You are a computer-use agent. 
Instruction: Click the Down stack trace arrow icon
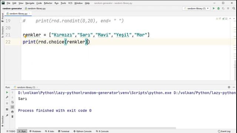click(x=12, y=97)
